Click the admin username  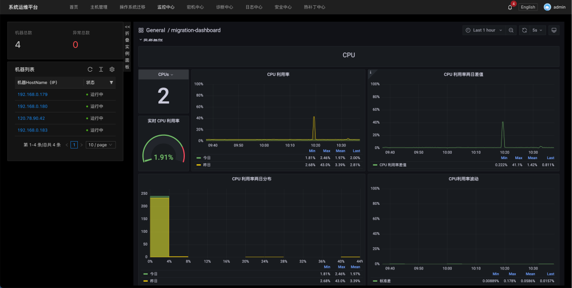560,7
